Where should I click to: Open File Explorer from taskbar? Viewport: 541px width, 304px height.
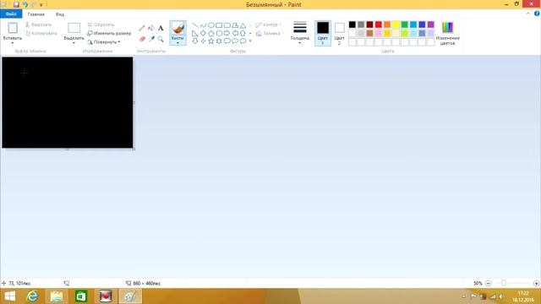coord(57,296)
